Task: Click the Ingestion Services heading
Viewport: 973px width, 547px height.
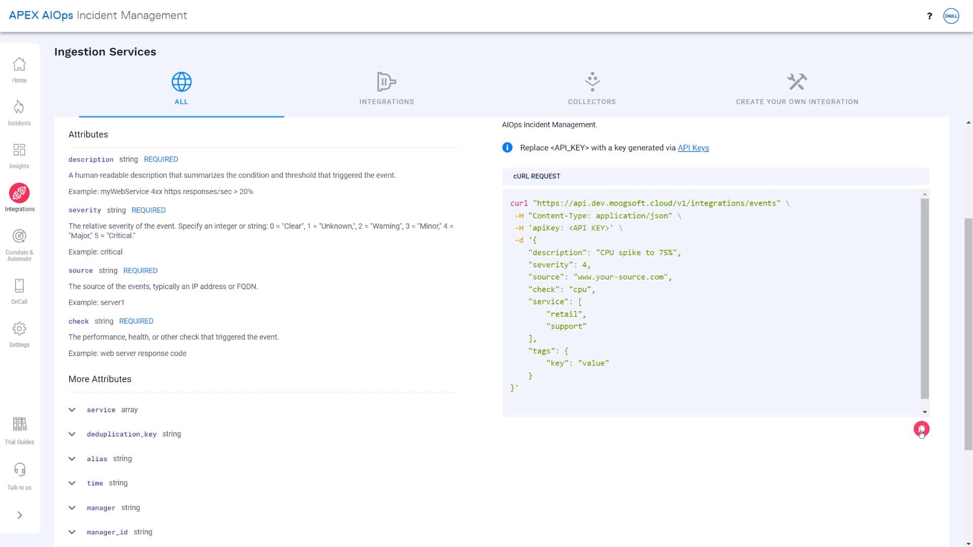Action: [105, 52]
